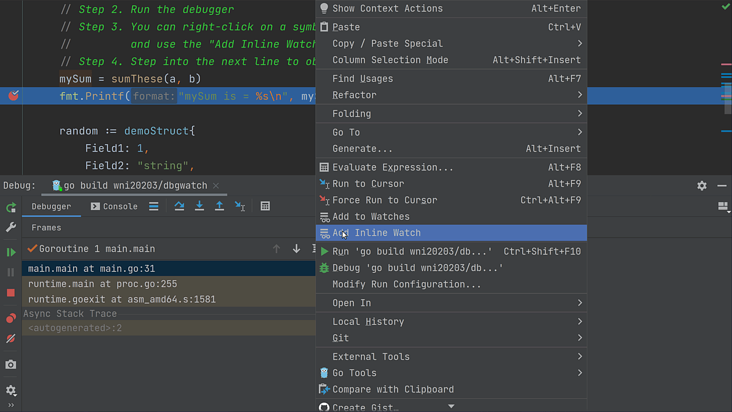Stop the debug process
Screen dimensions: 732x412
coord(11,292)
